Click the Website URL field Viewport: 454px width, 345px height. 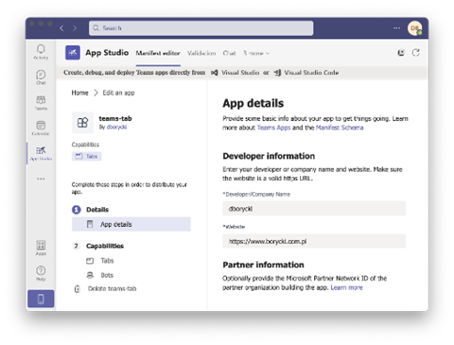314,241
